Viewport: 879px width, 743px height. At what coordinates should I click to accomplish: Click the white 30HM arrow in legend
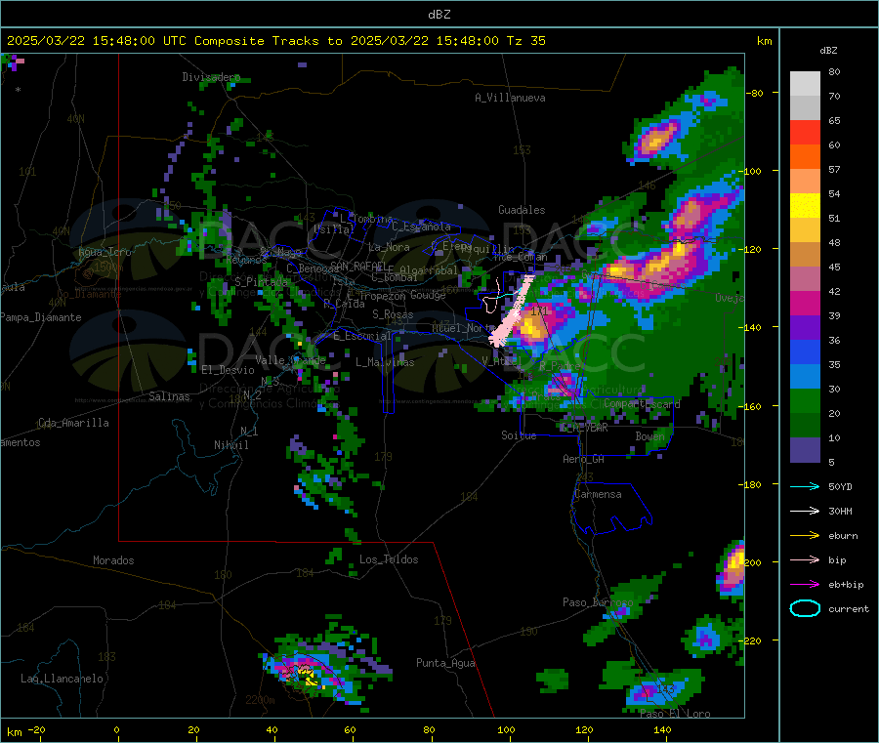pos(805,511)
